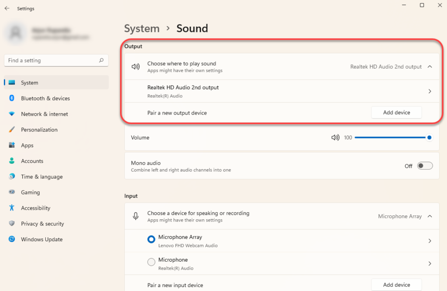This screenshot has height=291, width=447.
Task: Collapse the input device list chevron
Action: tap(430, 216)
